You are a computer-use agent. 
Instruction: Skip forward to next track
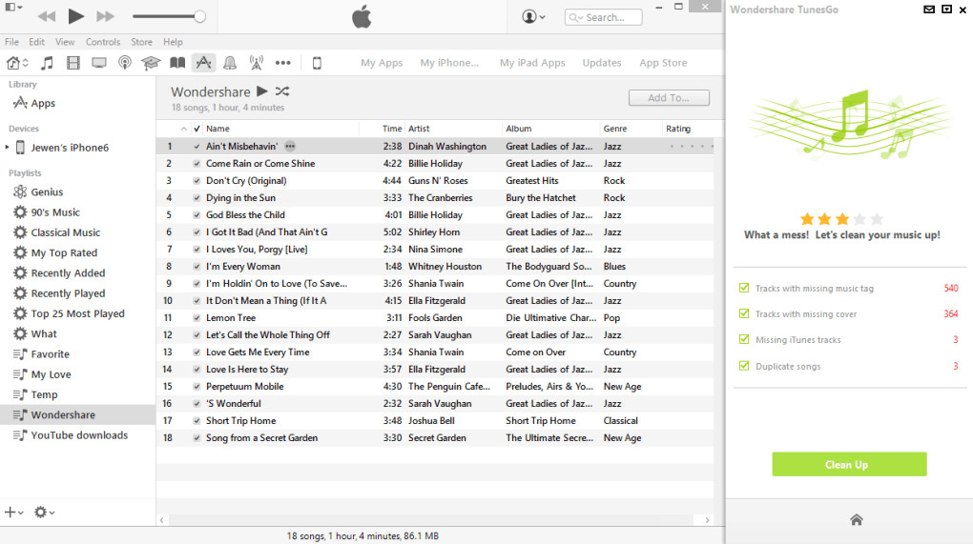point(105,17)
